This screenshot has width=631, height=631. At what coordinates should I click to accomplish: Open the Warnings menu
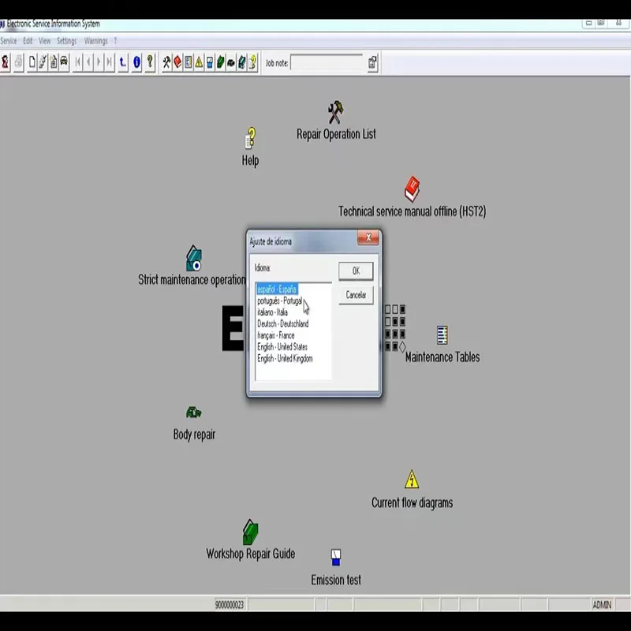tap(95, 41)
